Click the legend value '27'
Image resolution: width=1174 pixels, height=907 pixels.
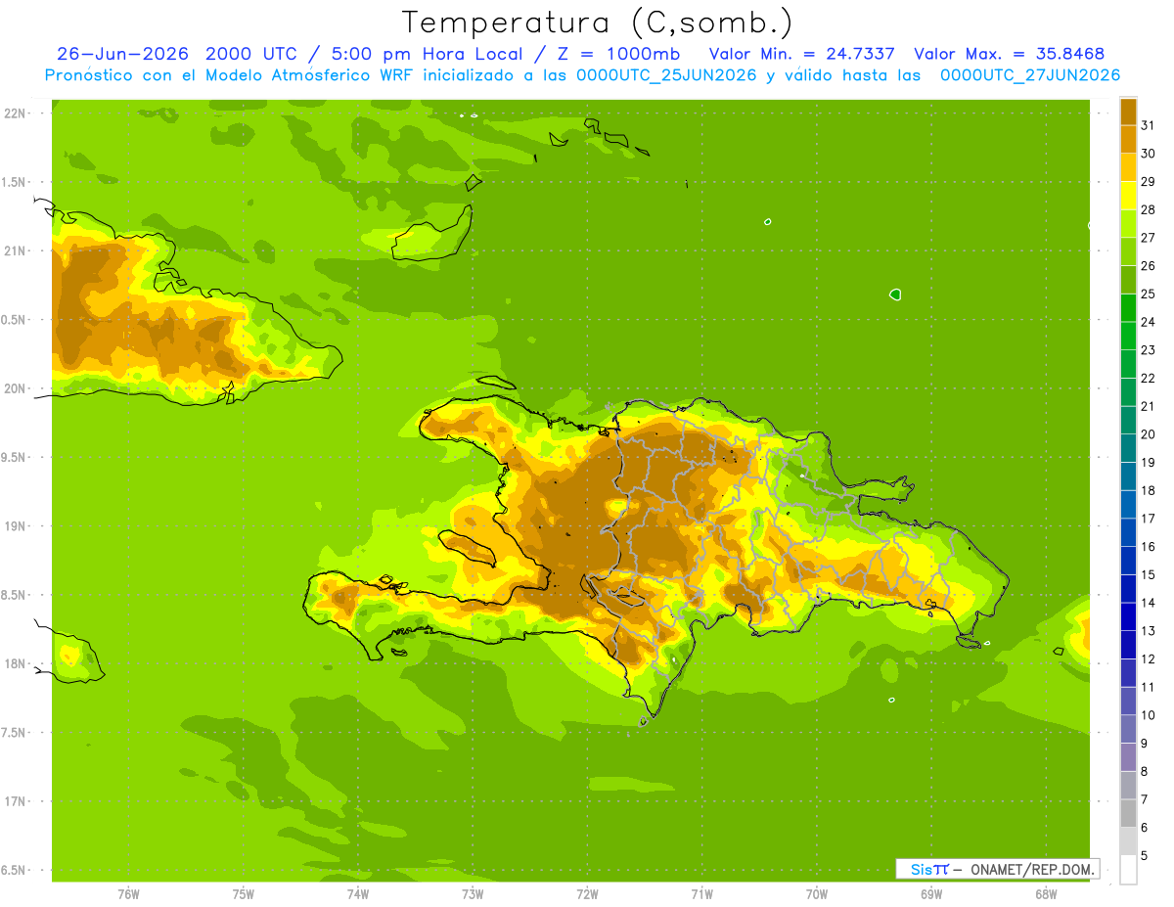[1149, 238]
